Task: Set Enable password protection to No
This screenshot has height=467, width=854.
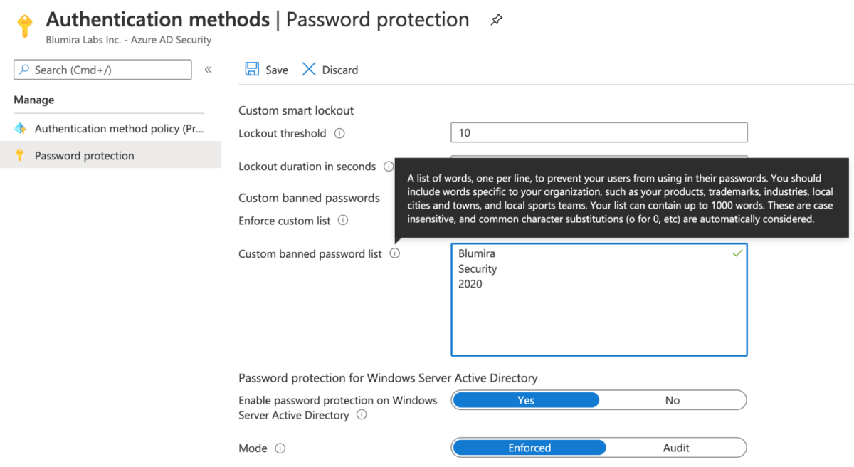Action: (673, 399)
